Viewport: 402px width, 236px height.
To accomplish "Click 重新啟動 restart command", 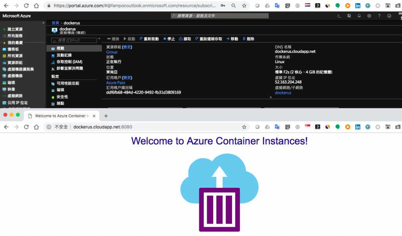I will click(x=149, y=39).
